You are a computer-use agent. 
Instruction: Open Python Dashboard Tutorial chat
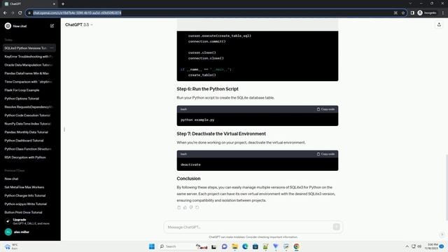coord(29,141)
